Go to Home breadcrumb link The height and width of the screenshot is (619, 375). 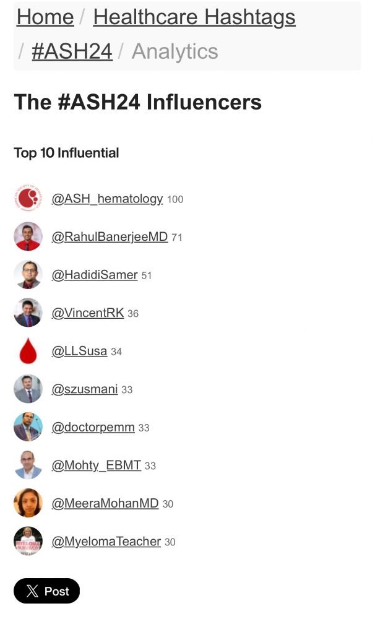tap(45, 17)
